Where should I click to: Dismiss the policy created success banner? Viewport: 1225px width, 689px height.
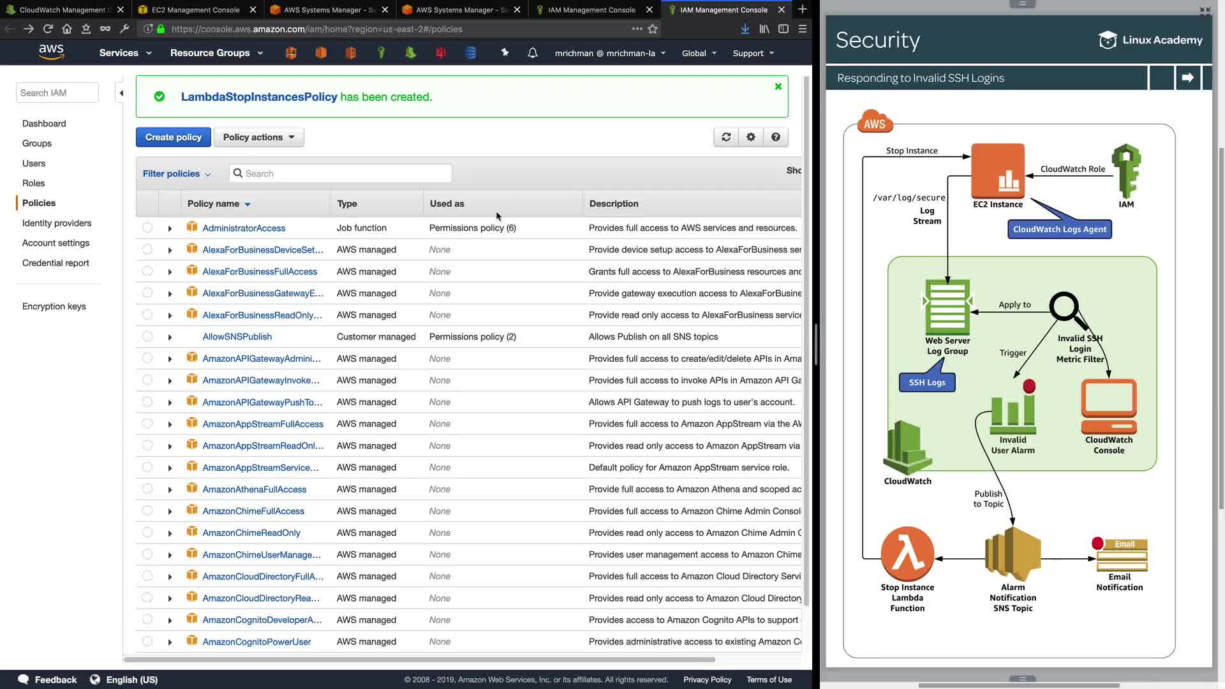(778, 87)
